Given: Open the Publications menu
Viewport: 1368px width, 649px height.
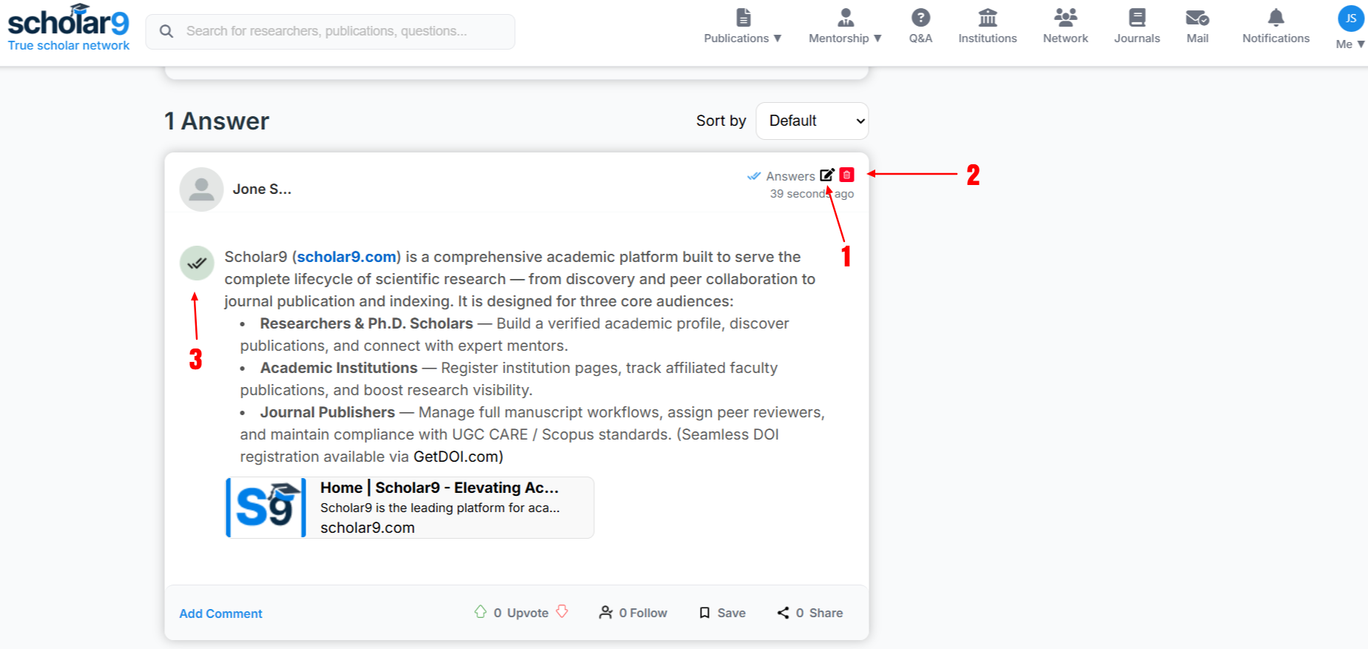Looking at the screenshot, I should [743, 27].
